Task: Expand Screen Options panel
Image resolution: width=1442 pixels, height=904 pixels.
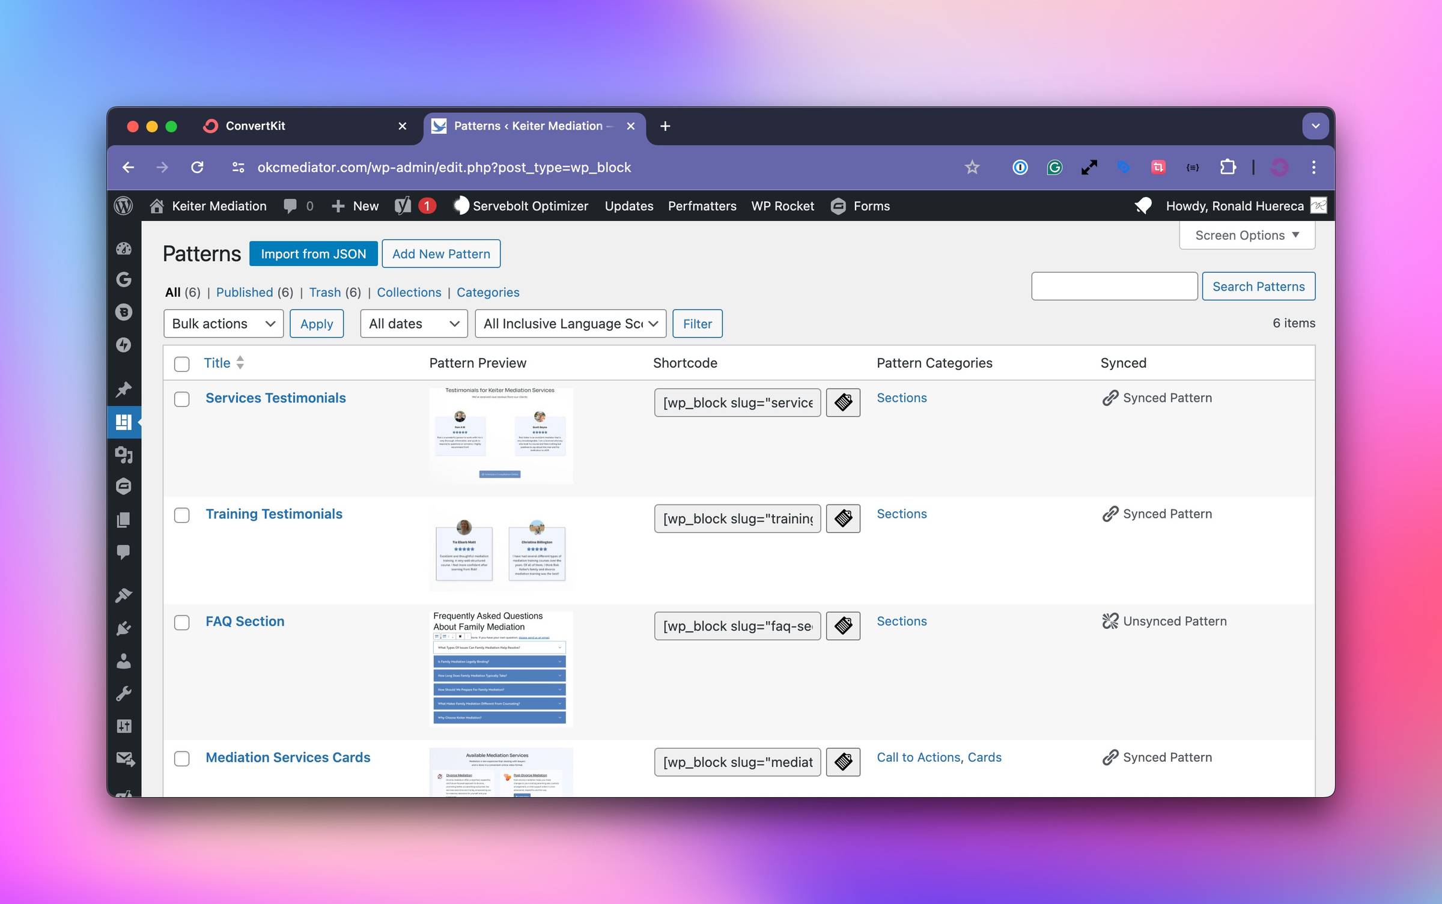Action: (x=1247, y=235)
